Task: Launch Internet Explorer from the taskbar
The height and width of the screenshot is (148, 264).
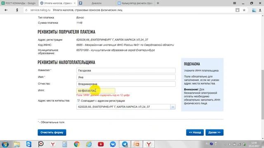Action: click(89, 144)
